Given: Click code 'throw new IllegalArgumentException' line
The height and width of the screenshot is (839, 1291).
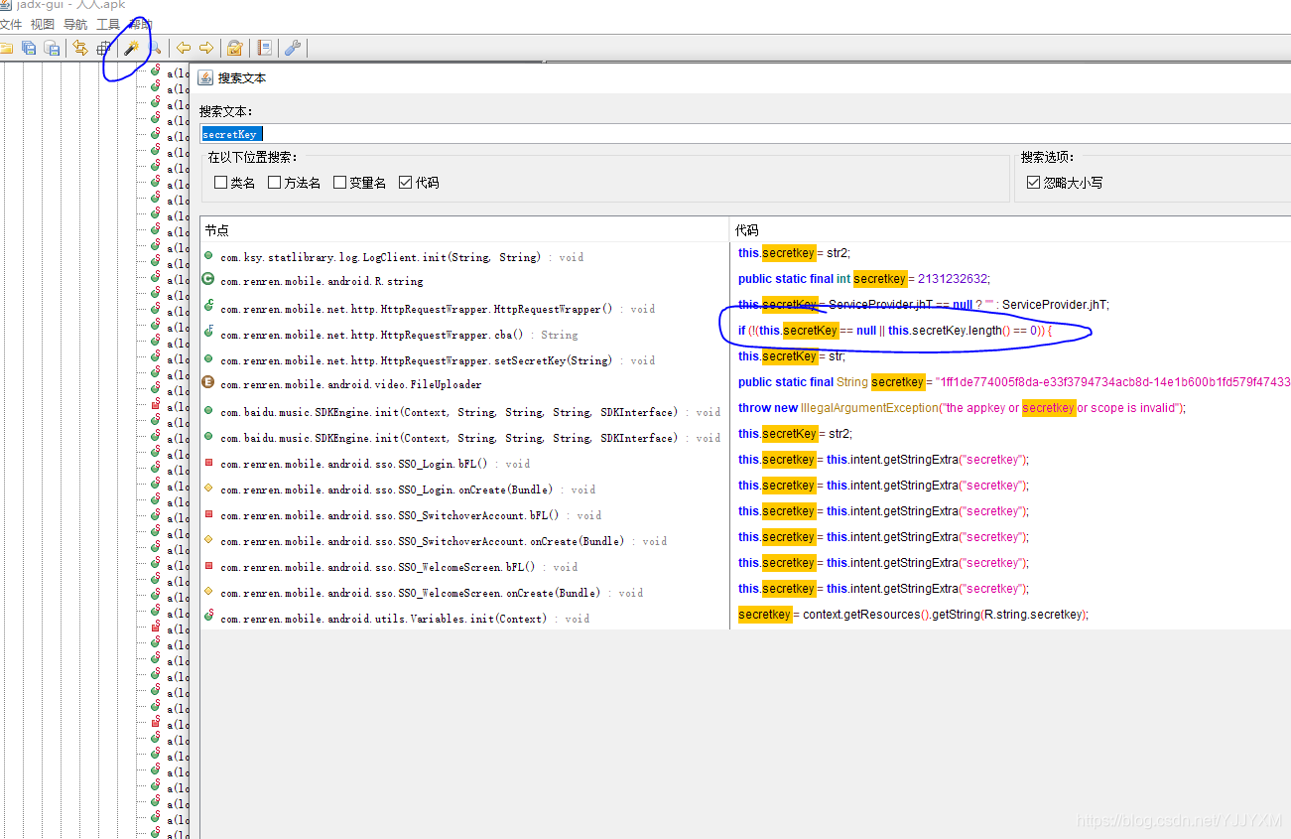Looking at the screenshot, I should 963,407.
